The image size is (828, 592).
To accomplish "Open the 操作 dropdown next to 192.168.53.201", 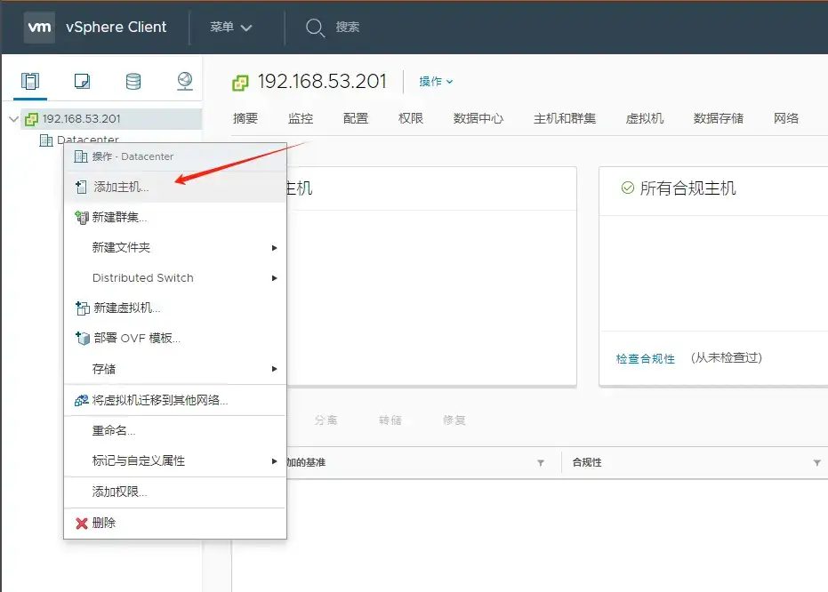I will pyautogui.click(x=435, y=81).
